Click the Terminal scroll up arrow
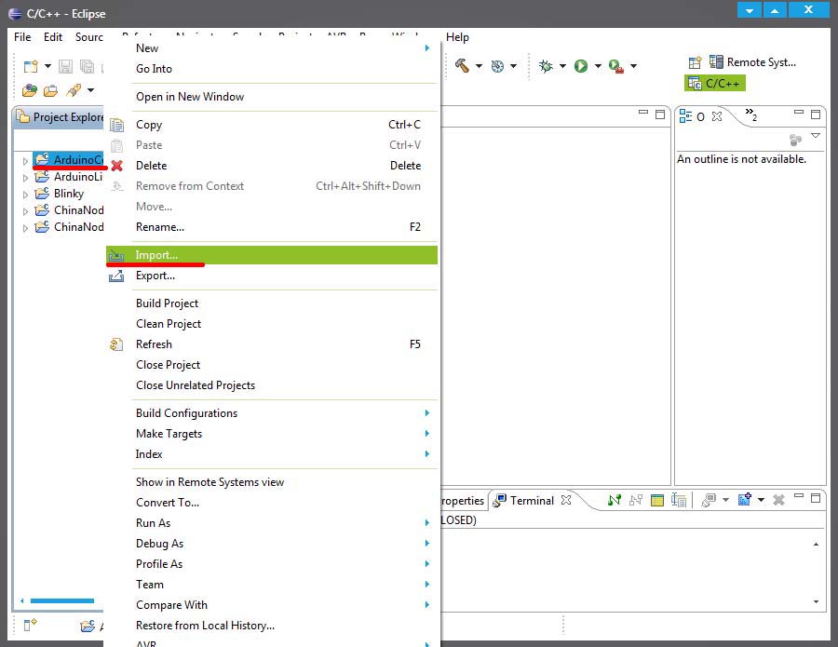This screenshot has width=838, height=647. pos(816,545)
